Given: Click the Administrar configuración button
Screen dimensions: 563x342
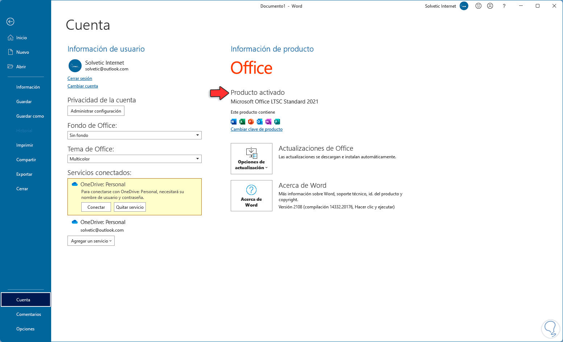Looking at the screenshot, I should click(x=96, y=111).
